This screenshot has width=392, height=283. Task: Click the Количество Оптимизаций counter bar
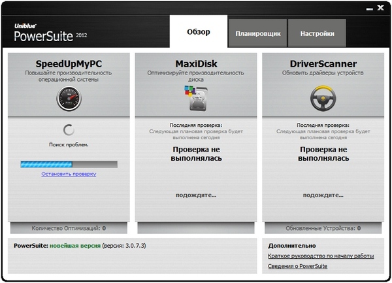[69, 228]
